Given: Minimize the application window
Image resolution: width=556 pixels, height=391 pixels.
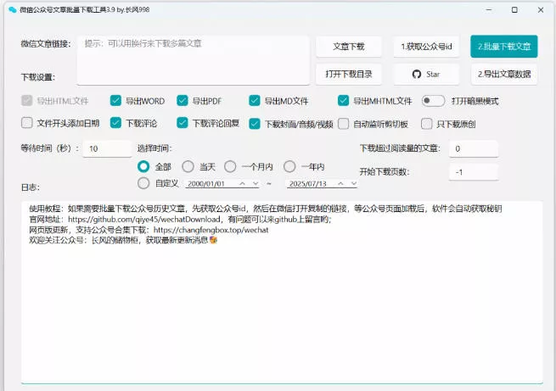Looking at the screenshot, I should click(x=489, y=9).
